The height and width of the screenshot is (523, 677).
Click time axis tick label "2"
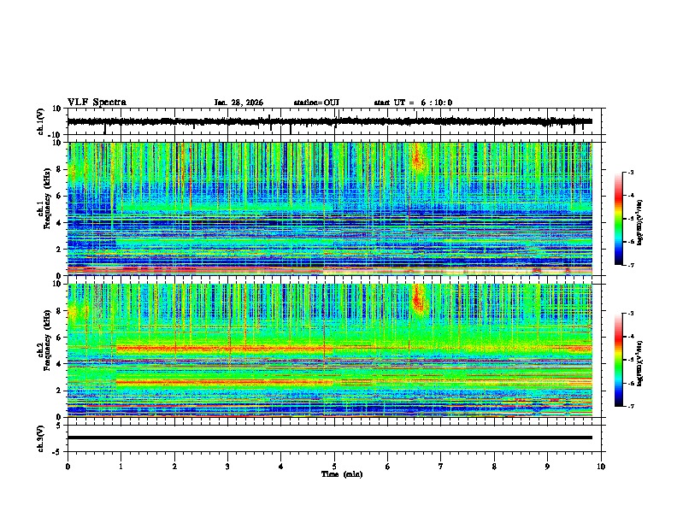[174, 467]
